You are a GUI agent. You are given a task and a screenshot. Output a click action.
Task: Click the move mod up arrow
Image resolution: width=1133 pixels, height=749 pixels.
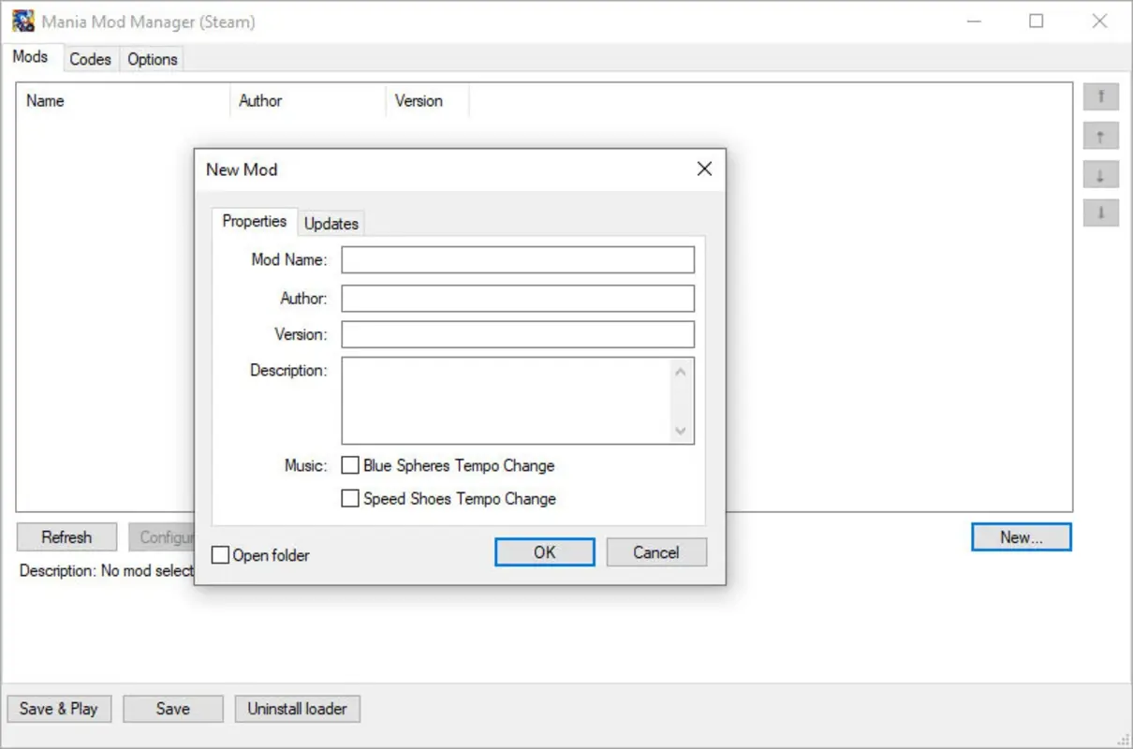point(1101,136)
